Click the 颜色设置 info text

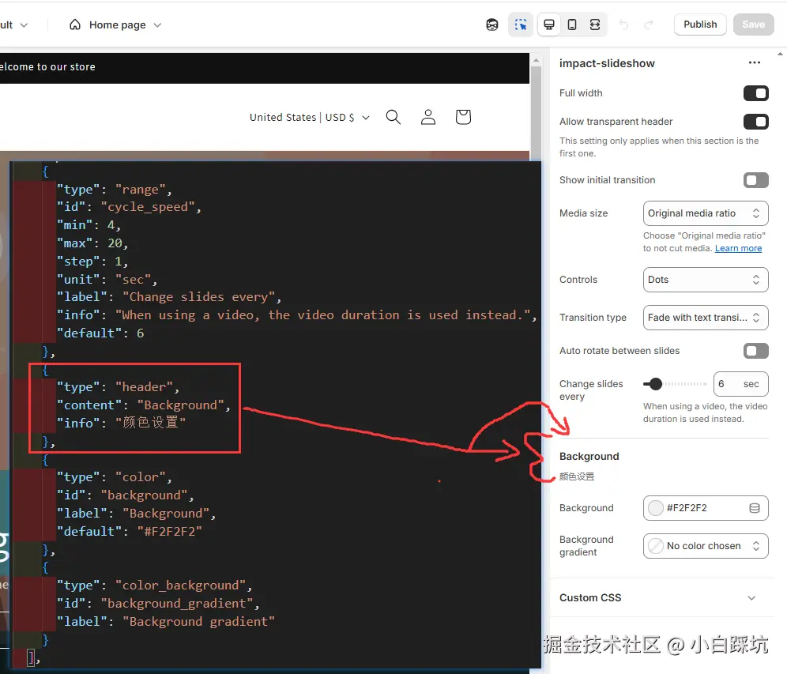pyautogui.click(x=577, y=476)
